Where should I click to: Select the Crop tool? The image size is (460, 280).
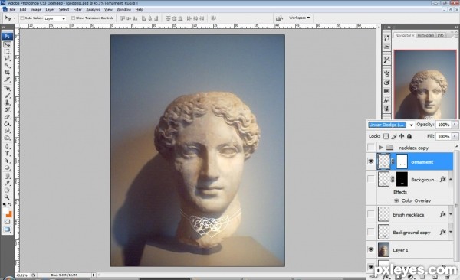coord(7,73)
